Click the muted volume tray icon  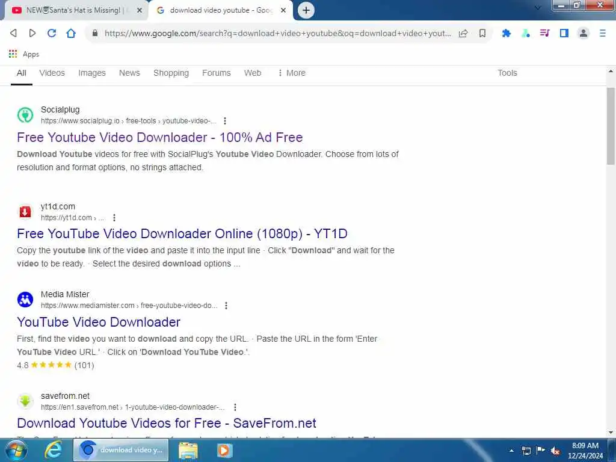click(x=555, y=451)
